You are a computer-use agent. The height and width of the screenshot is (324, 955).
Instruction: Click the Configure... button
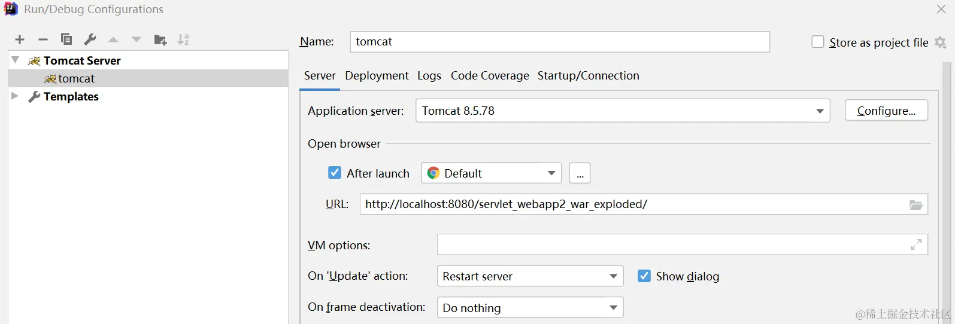pyautogui.click(x=886, y=111)
